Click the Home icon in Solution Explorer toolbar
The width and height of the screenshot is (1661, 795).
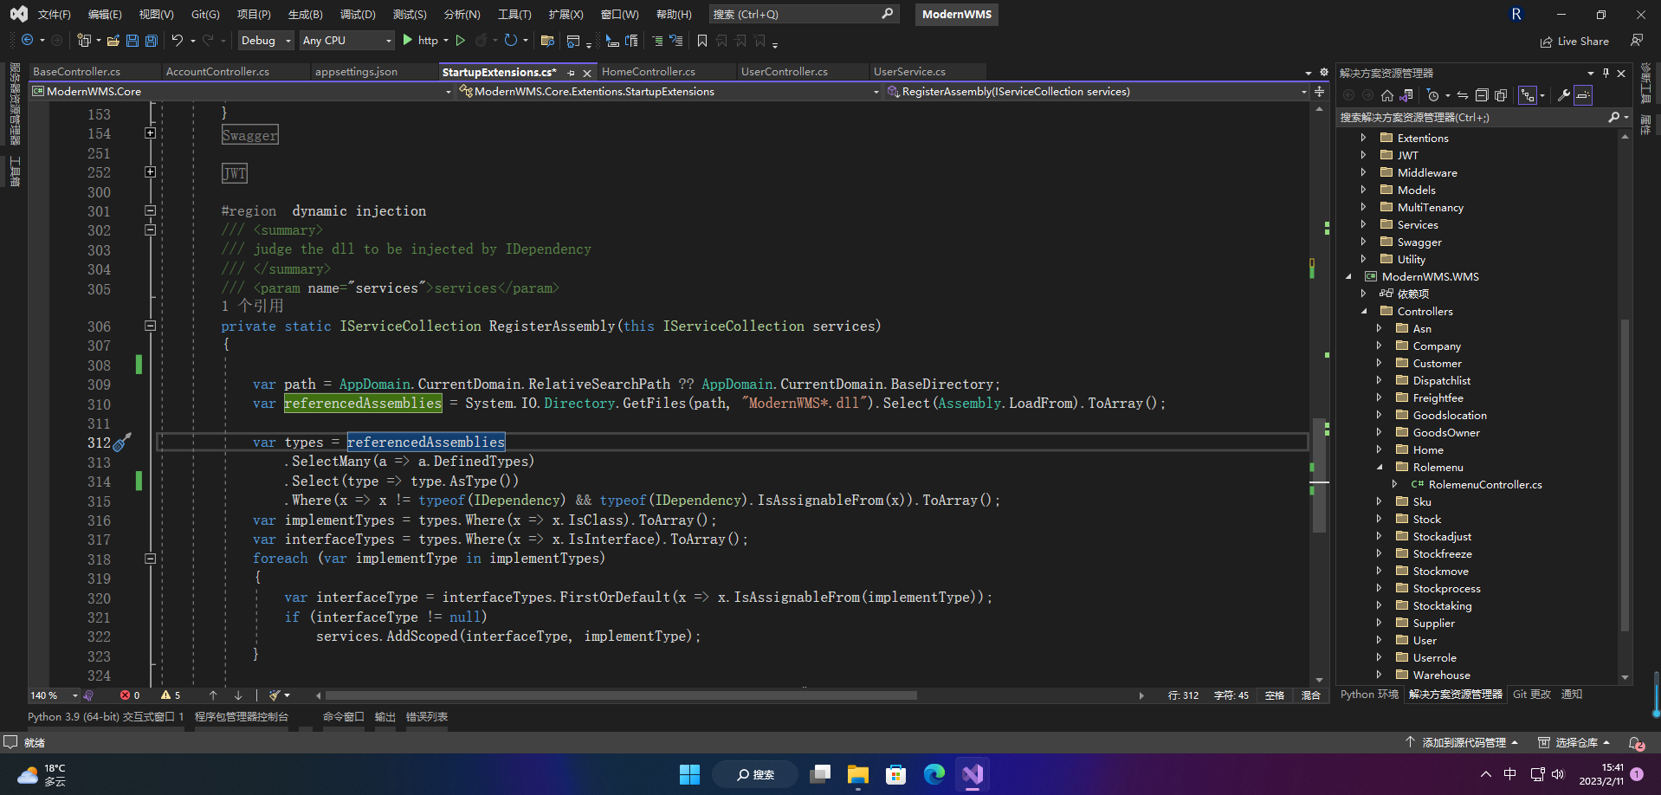click(1387, 95)
